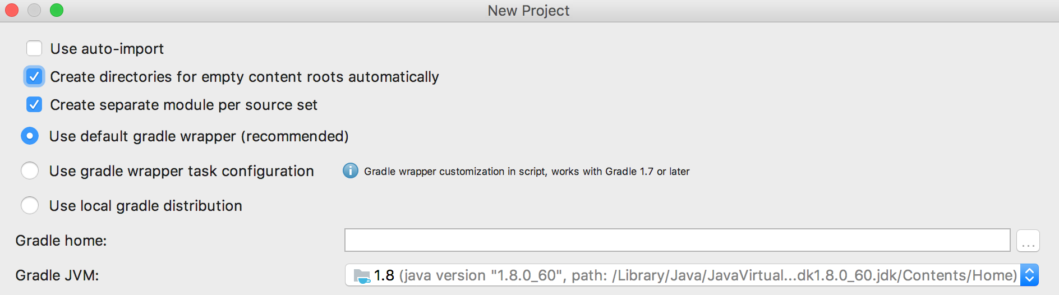This screenshot has height=295, width=1059.
Task: Click the Gradle wrapper customization hint text
Action: pos(527,172)
